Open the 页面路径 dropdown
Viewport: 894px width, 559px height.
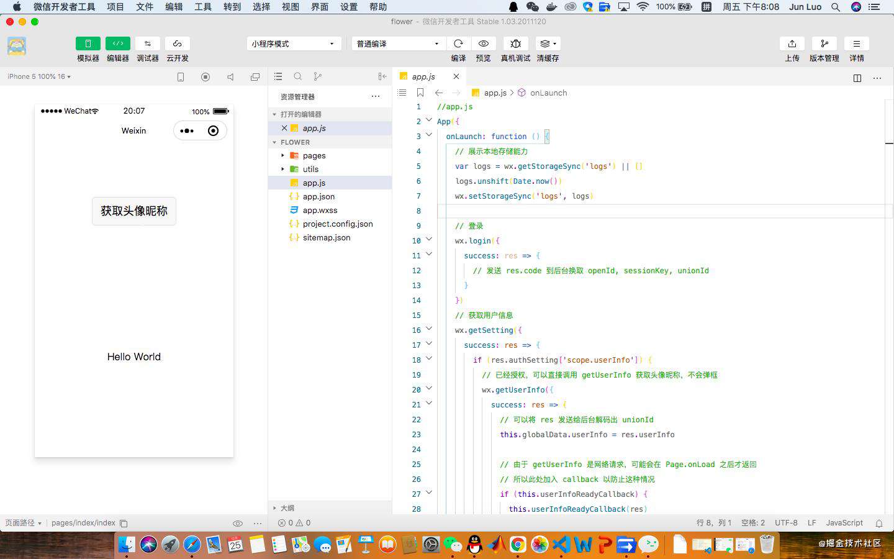pos(23,523)
